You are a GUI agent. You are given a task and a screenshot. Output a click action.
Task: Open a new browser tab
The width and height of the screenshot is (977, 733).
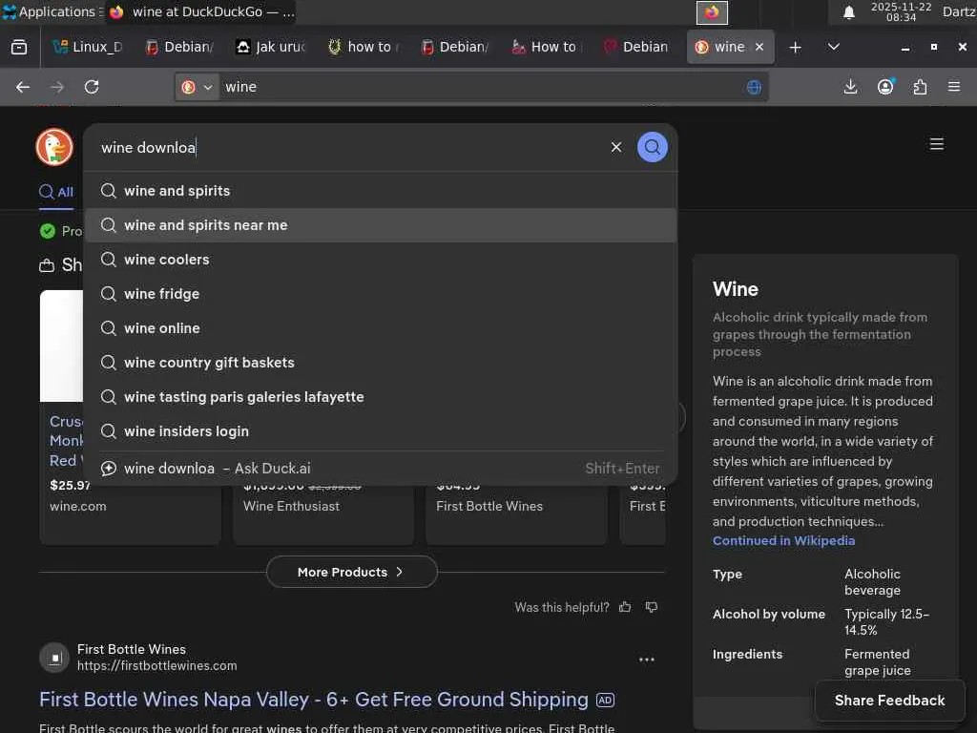pos(795,48)
